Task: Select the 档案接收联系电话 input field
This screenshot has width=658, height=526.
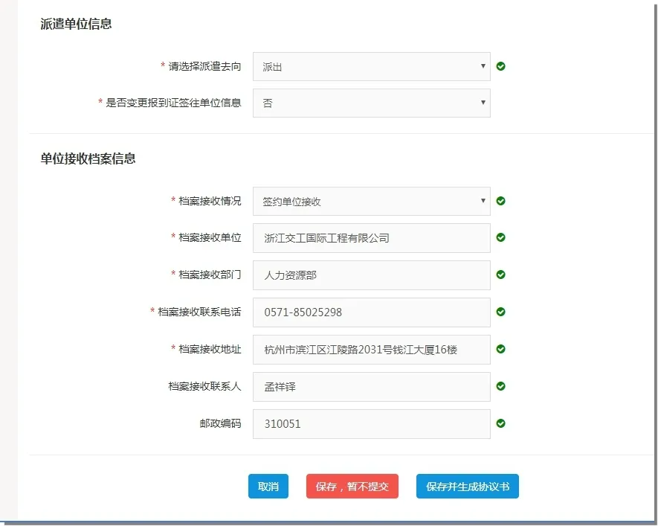Action: 371,312
